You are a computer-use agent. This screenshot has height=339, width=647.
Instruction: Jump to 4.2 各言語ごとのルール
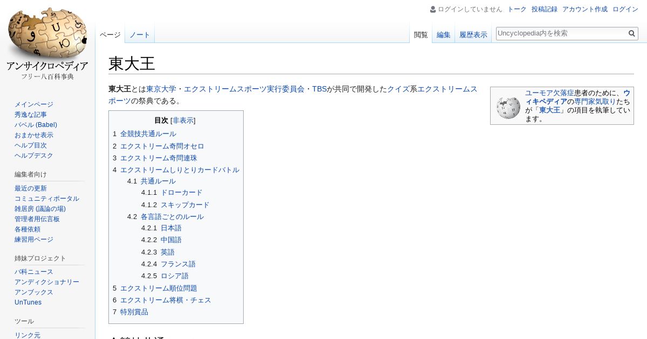(172, 217)
